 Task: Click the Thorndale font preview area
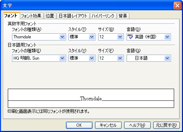91,98
